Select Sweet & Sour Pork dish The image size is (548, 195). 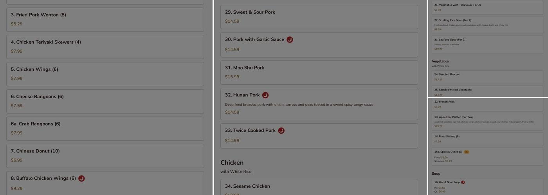[x=319, y=17]
